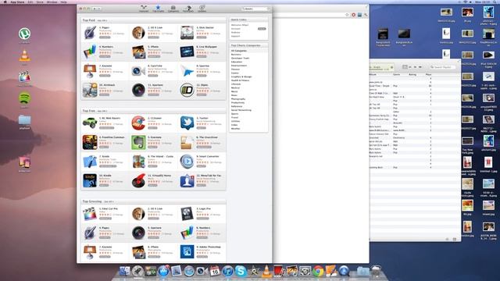The width and height of the screenshot is (500, 281).
Task: Focus the iTunes window search field
Action: pyautogui.click(x=443, y=67)
